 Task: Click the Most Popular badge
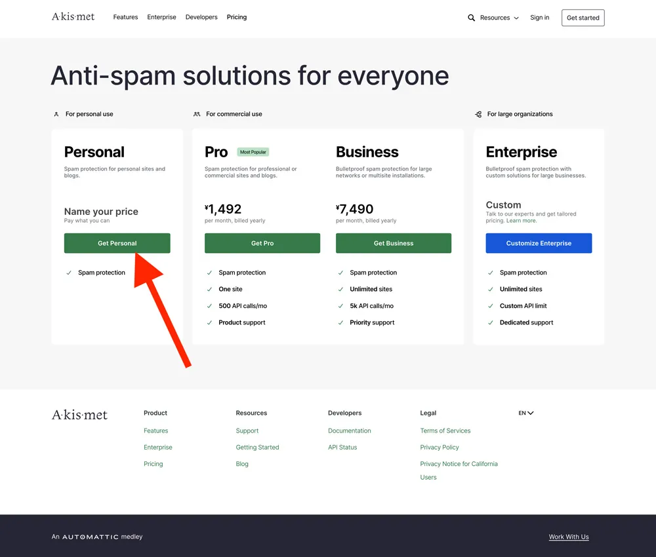coord(253,152)
